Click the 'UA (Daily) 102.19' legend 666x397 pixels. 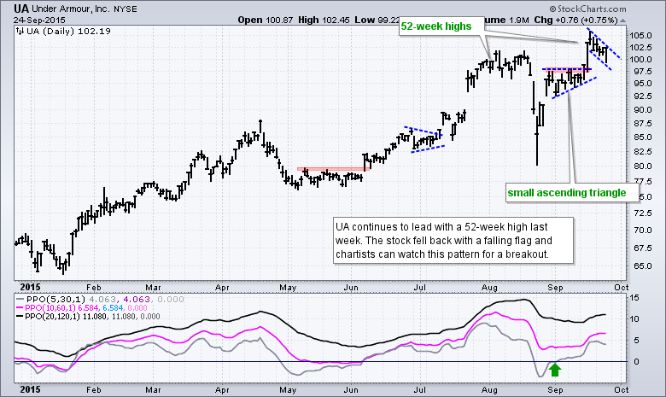[68, 31]
